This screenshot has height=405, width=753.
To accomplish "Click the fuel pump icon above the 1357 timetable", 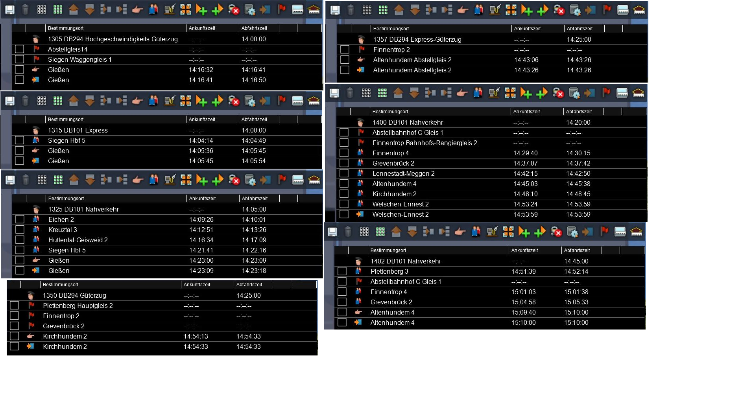I will (x=495, y=10).
